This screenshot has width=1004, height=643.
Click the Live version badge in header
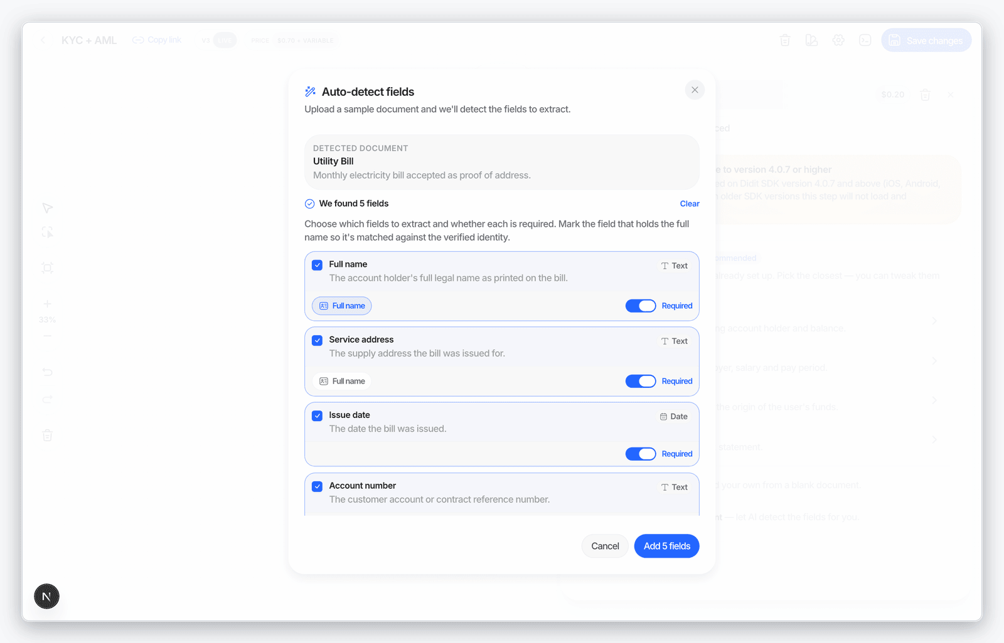[225, 40]
